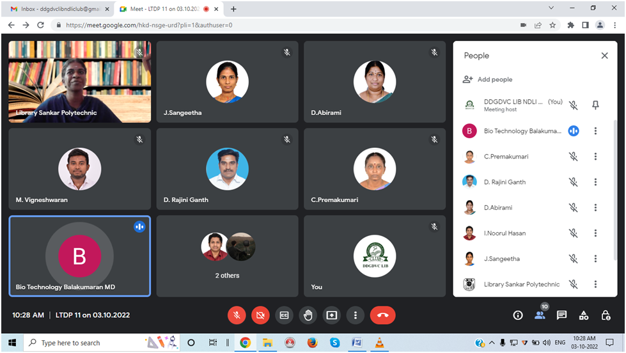Go forward in browser history

pyautogui.click(x=26, y=25)
